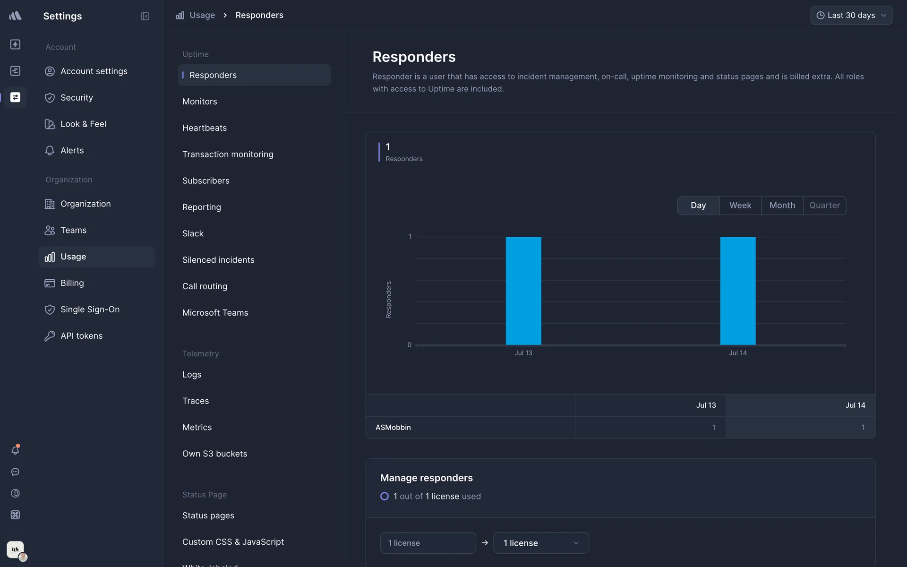Click the Usage breadcrumb link
The image size is (907, 567).
coord(202,15)
